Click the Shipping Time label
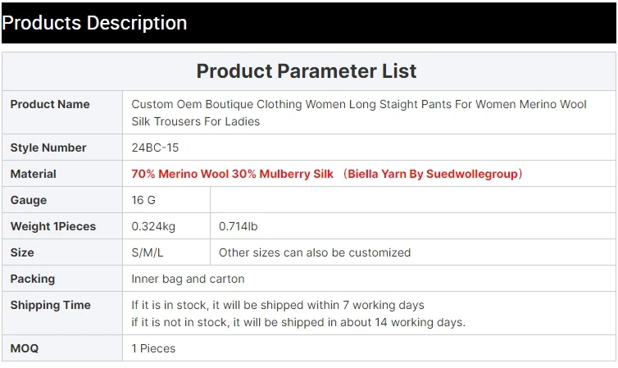The width and height of the screenshot is (618, 368). pos(50,305)
